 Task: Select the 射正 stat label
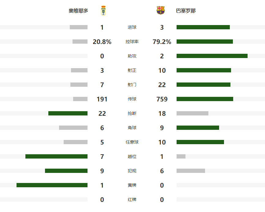coord(132,70)
